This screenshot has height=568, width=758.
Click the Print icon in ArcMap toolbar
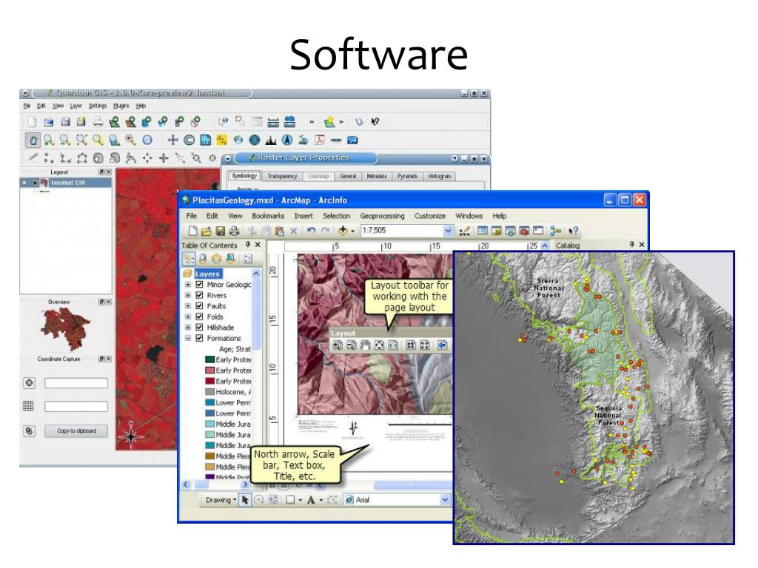tap(234, 231)
